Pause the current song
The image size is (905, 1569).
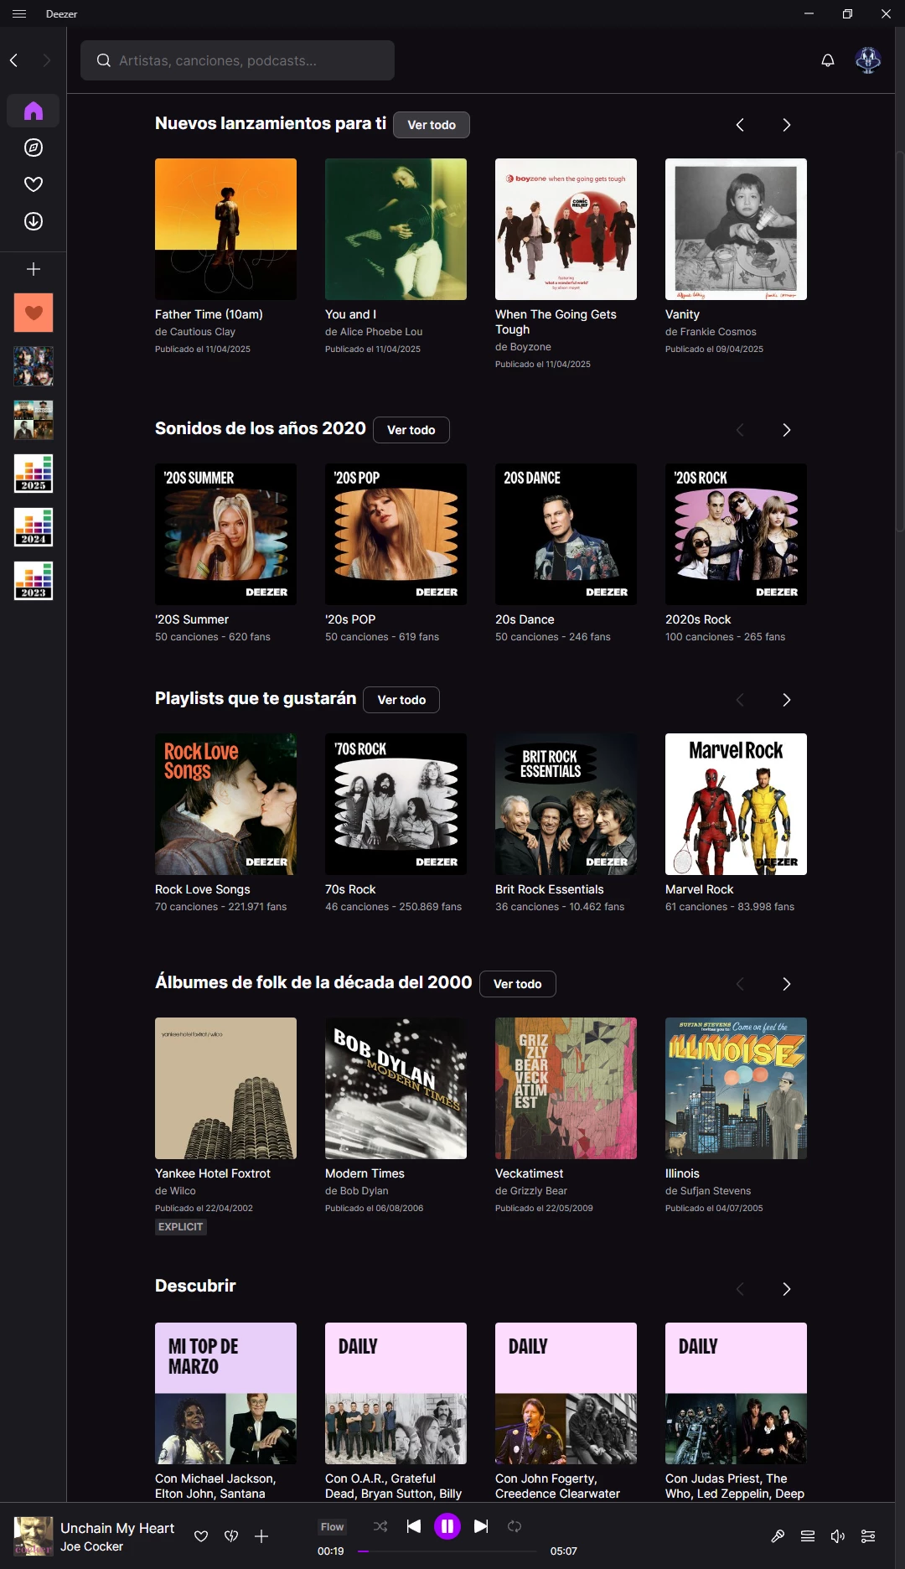pos(447,1526)
